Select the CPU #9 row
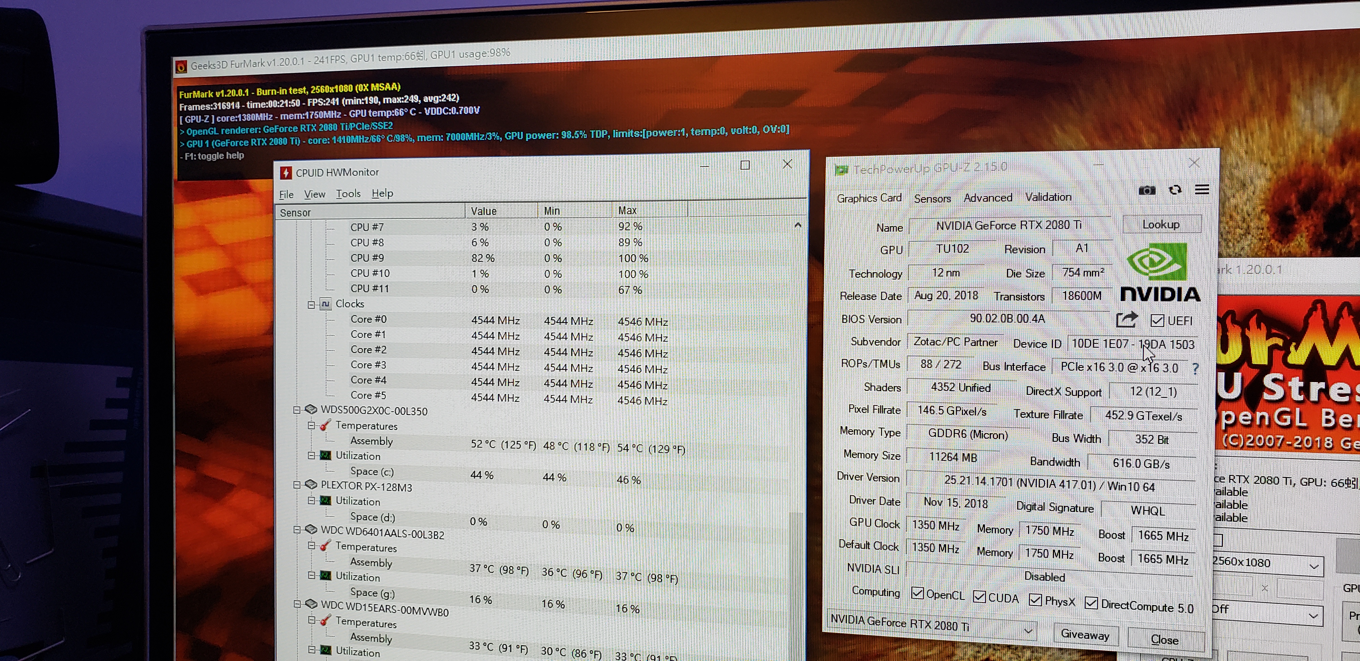1360x661 pixels. coord(533,258)
